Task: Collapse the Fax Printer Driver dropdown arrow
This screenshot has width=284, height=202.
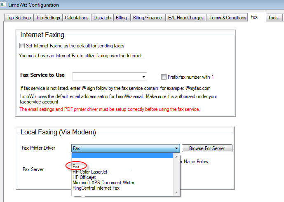Action: tap(176, 148)
